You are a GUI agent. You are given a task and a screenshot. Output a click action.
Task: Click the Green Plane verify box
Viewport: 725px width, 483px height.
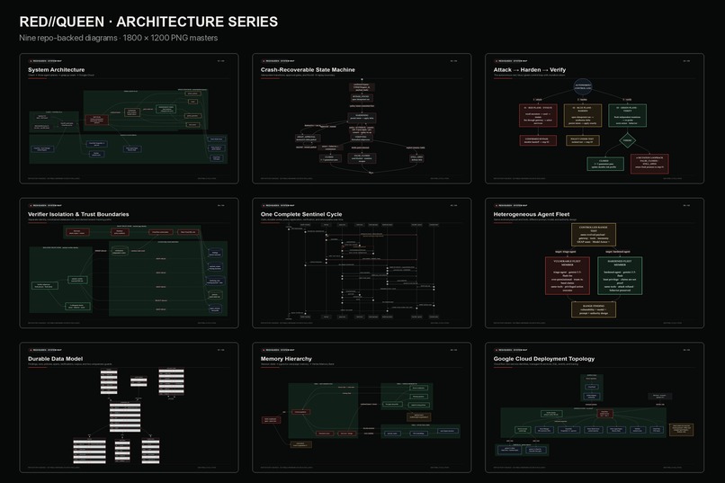628,115
